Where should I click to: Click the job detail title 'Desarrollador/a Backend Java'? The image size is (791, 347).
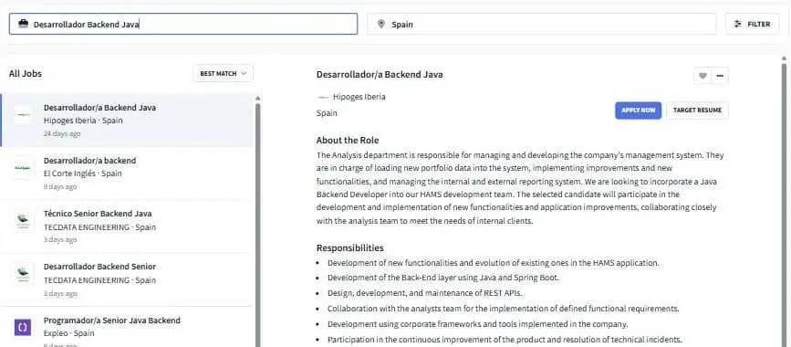coord(380,75)
